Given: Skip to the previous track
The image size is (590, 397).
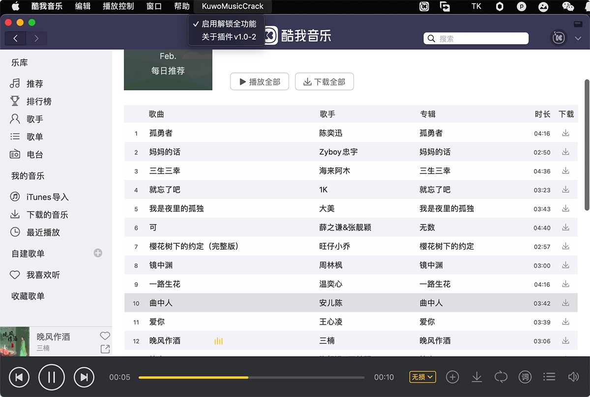Looking at the screenshot, I should pyautogui.click(x=19, y=377).
